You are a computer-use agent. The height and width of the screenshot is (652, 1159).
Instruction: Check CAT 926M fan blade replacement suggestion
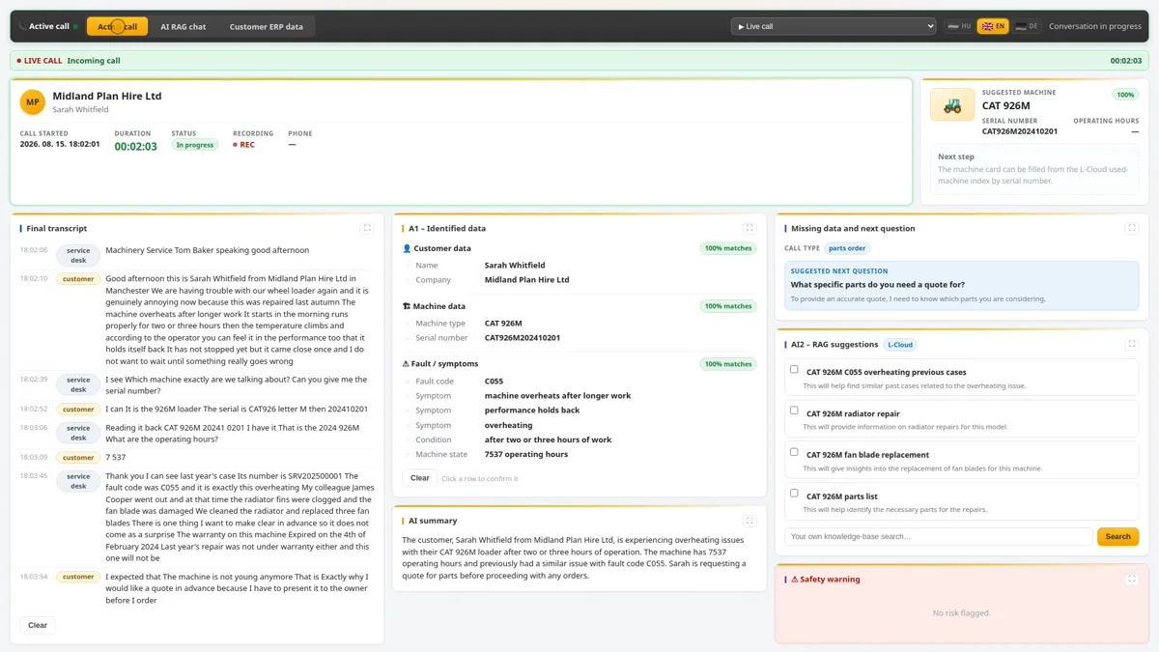click(x=794, y=452)
